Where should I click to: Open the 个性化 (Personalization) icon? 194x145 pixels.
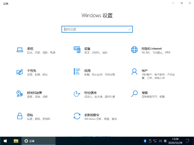pyautogui.click(x=20, y=72)
